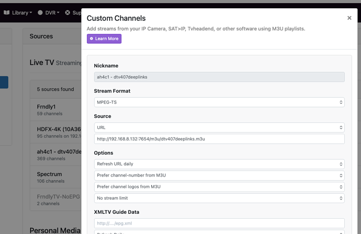Click the '5 sources found' text
This screenshot has width=361, height=234.
point(55,89)
